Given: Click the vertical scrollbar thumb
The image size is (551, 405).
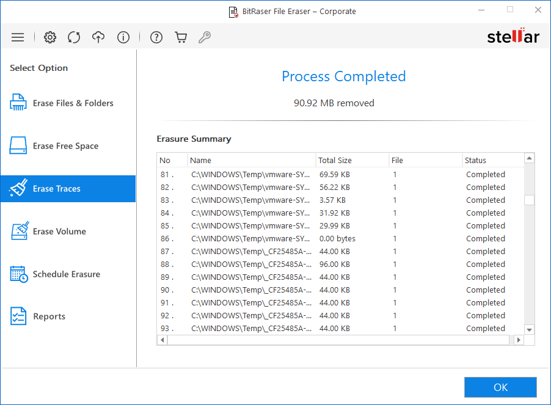Looking at the screenshot, I should tap(529, 200).
